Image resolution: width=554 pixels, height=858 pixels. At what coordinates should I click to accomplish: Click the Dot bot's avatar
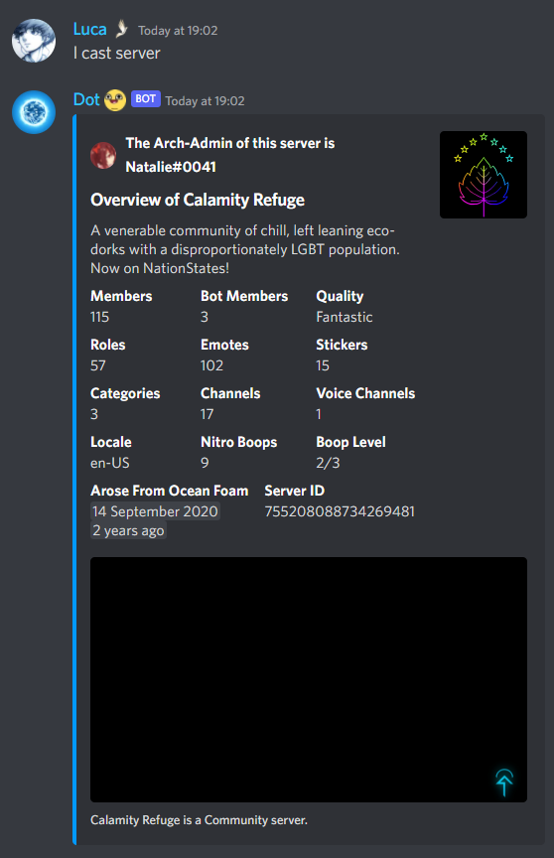tap(34, 112)
